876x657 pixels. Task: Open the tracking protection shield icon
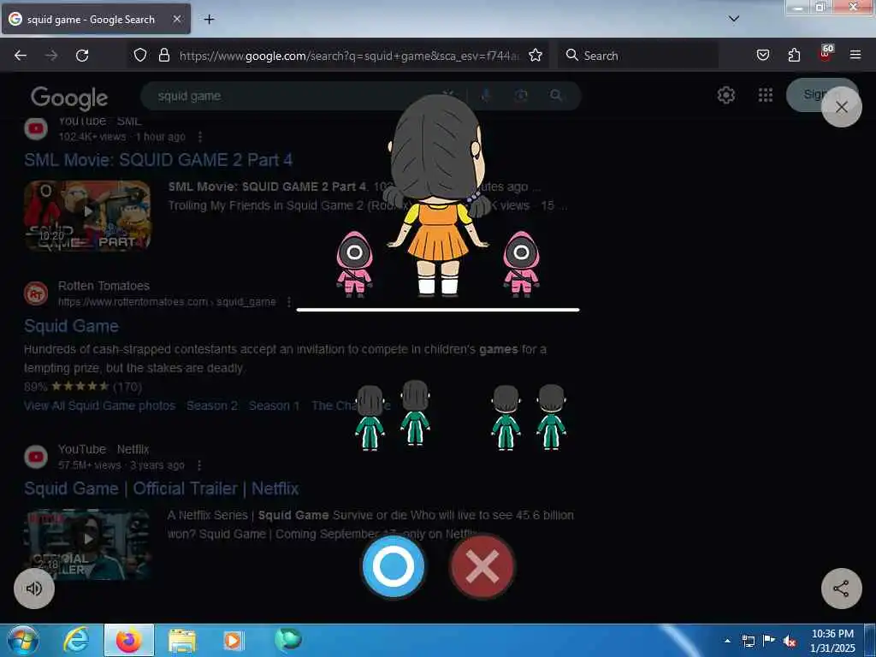tap(140, 55)
